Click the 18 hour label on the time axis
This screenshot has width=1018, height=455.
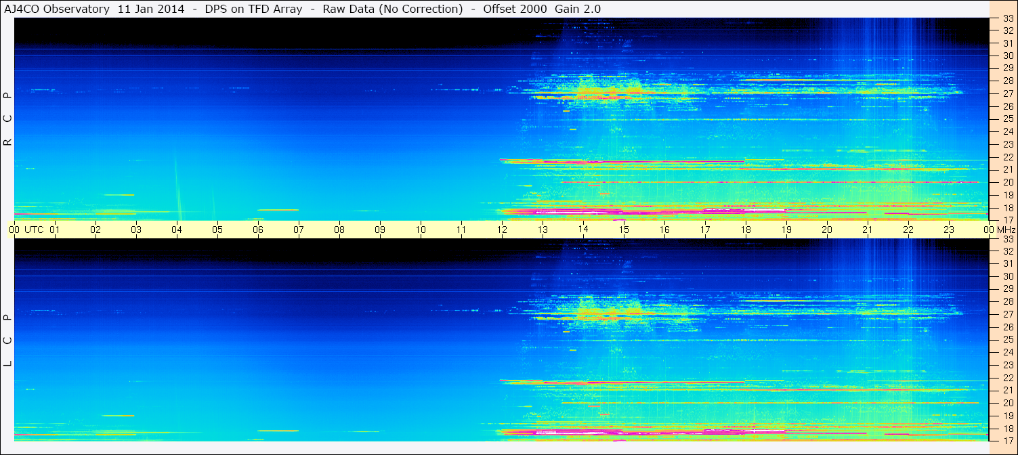coord(746,230)
